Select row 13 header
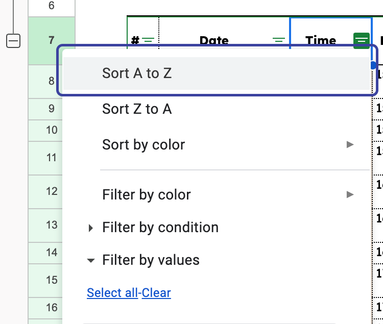Screen dimensions: 383x324 [x=51, y=225]
